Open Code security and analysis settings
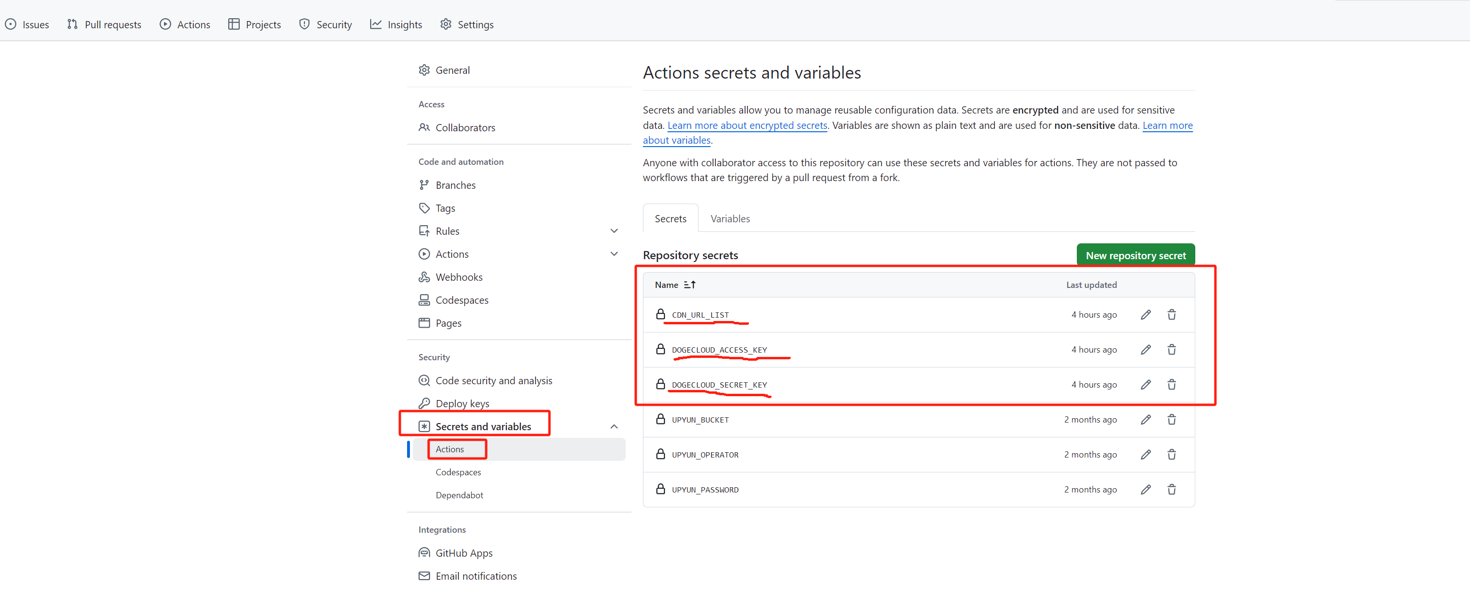This screenshot has width=1470, height=595. (x=493, y=380)
